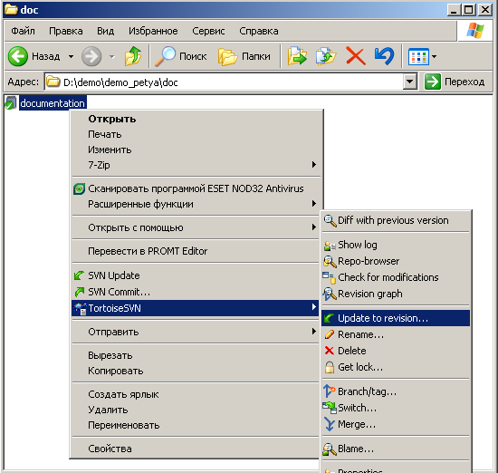
Task: Open the Views button dropdown arrow
Action: point(434,56)
